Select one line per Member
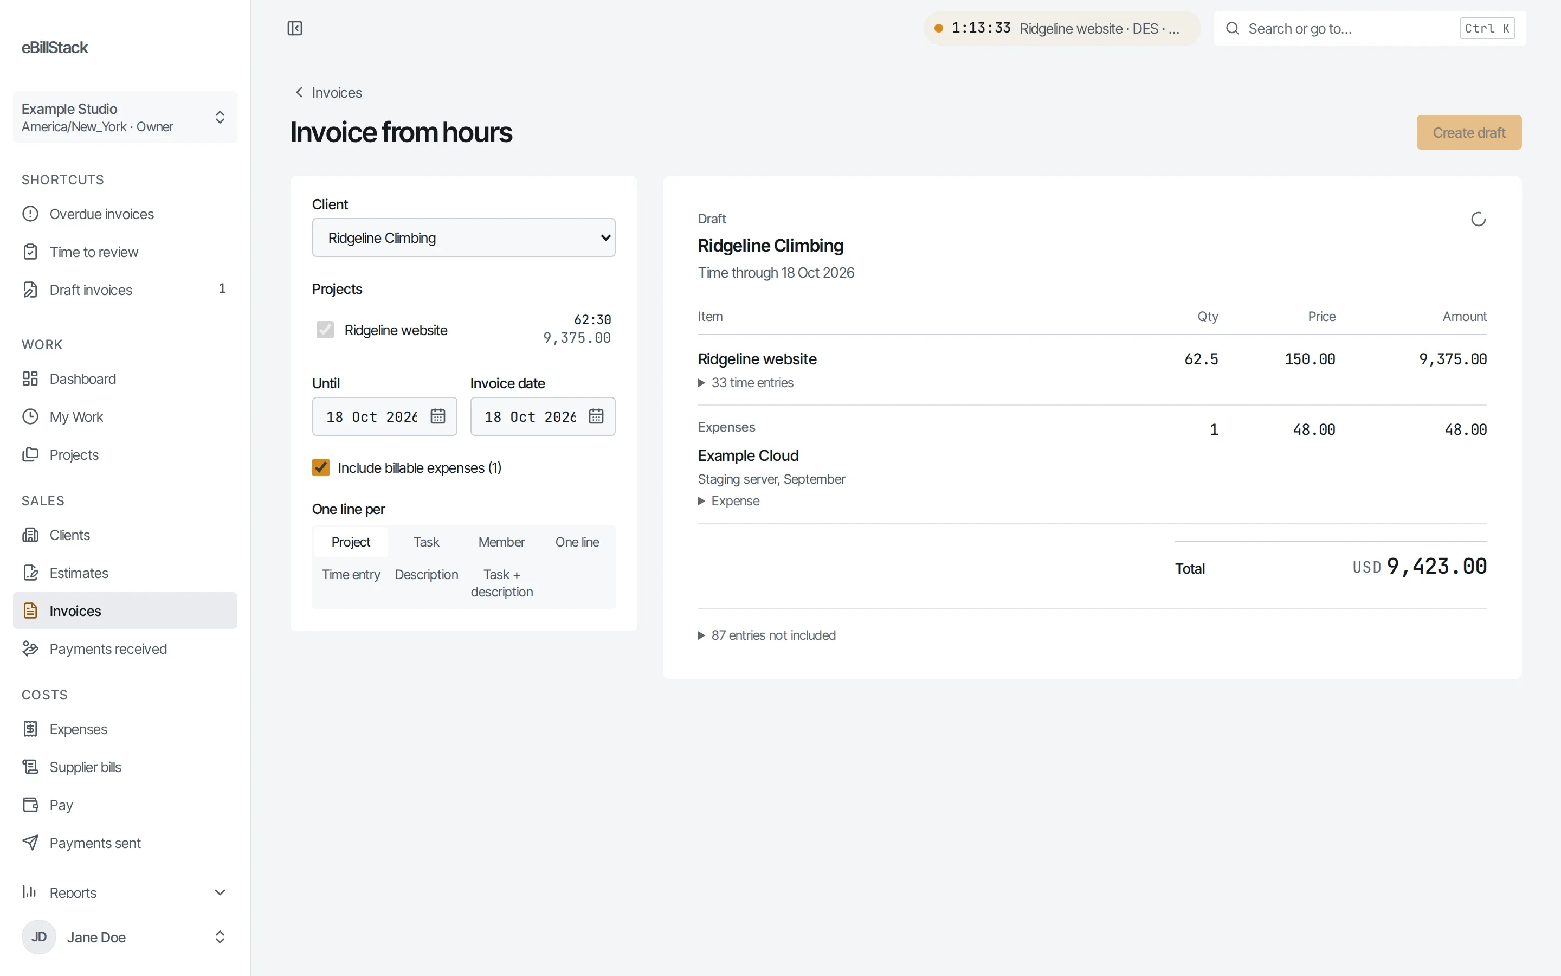Viewport: 1561px width, 976px height. click(x=502, y=542)
